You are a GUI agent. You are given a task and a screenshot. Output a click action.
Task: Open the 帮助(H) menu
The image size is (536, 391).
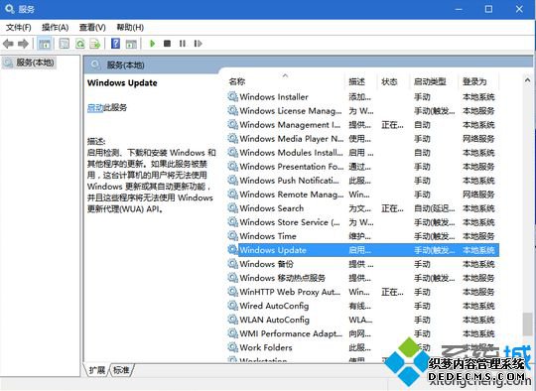point(130,28)
